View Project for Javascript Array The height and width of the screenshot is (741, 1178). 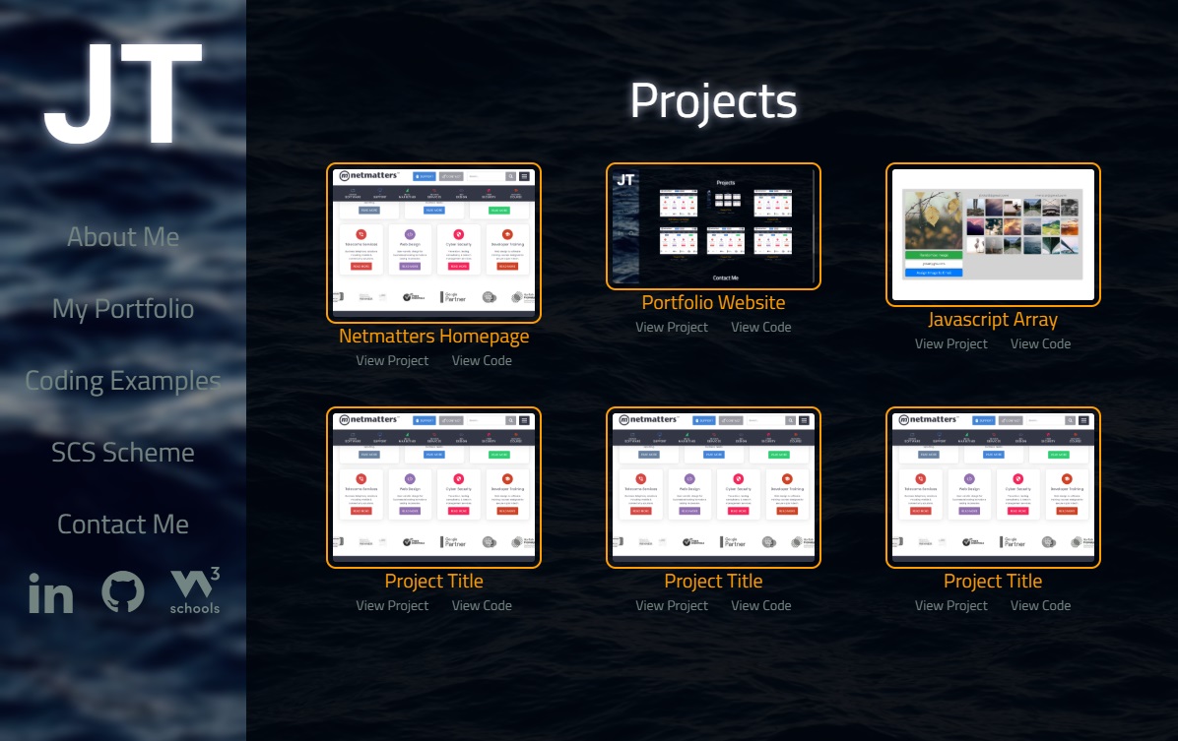click(x=951, y=343)
